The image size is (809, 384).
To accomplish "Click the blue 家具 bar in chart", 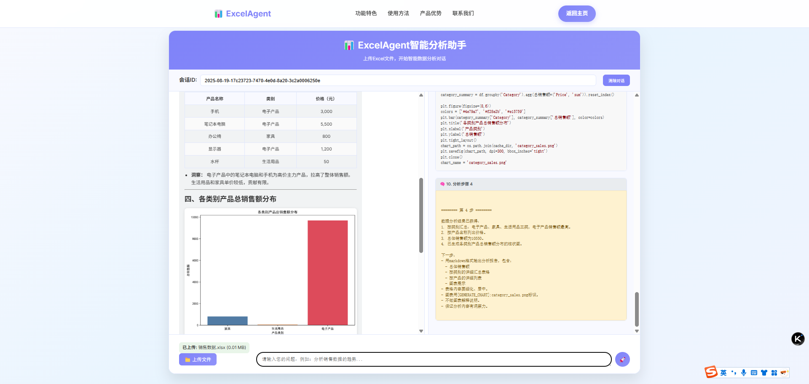I will [228, 321].
